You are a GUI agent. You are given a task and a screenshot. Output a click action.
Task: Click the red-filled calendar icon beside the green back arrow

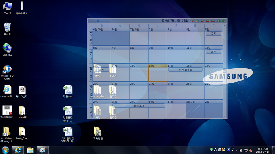[213, 21]
